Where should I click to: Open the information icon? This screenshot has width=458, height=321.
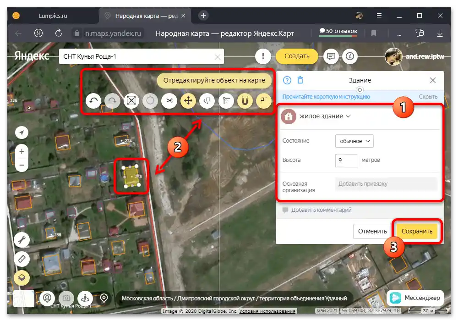[x=350, y=56]
